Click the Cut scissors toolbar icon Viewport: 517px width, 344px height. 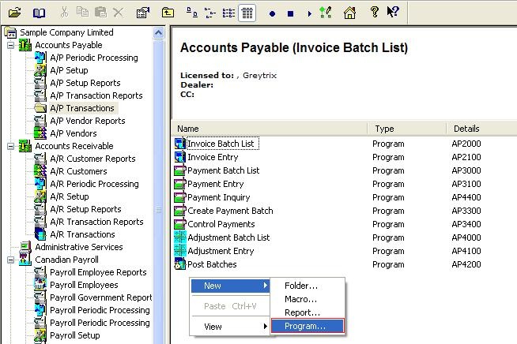click(x=64, y=13)
